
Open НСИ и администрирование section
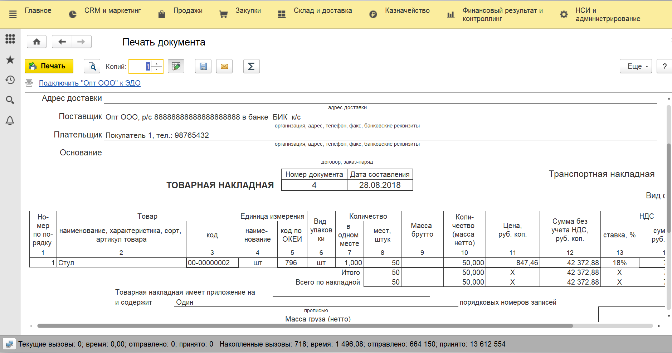point(608,14)
